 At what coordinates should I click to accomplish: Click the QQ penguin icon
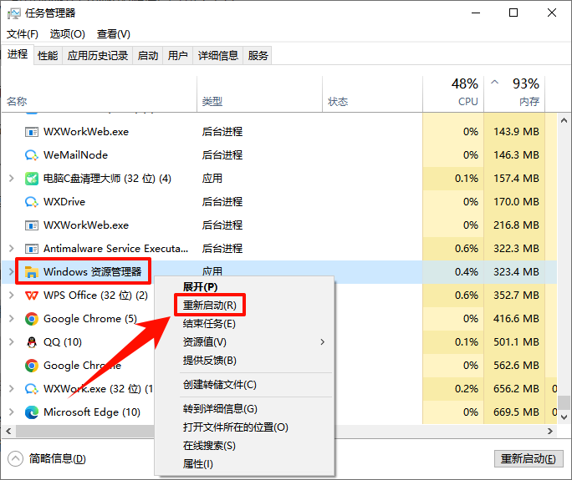tap(32, 342)
